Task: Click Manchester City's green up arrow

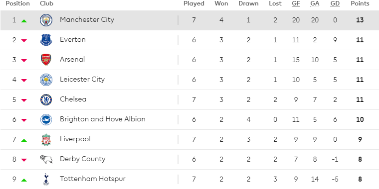Action: 24,21
